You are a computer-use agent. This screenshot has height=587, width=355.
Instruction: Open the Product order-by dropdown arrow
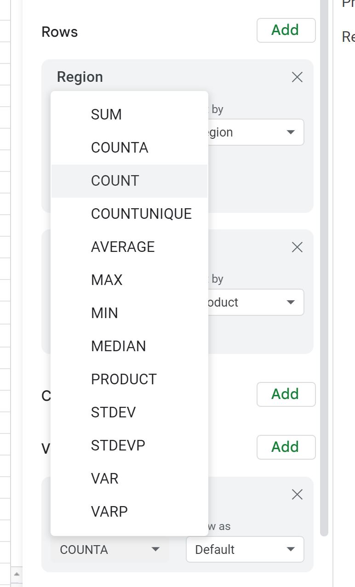[x=291, y=302]
